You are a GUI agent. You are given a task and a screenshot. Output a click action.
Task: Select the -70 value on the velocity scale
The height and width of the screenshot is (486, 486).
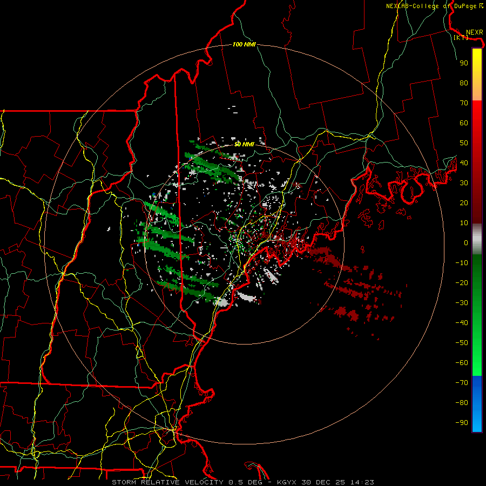pos(462,383)
